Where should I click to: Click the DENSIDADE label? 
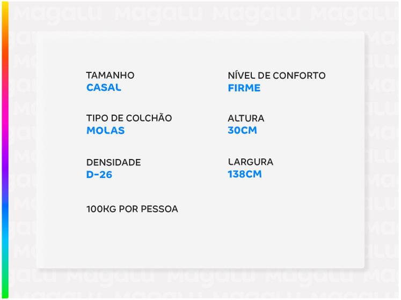[113, 162]
